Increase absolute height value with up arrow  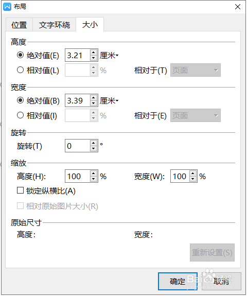94,53
